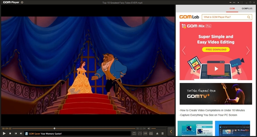The height and width of the screenshot is (137, 257).
Task: Click the side panel splitter arrow handle
Action: (175, 65)
